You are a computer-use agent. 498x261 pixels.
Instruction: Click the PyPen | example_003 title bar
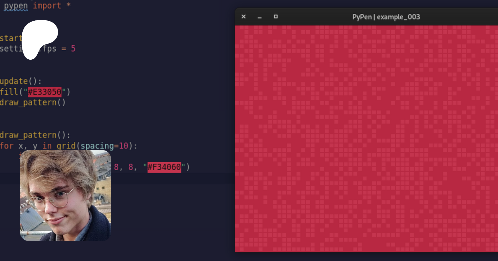tap(386, 17)
